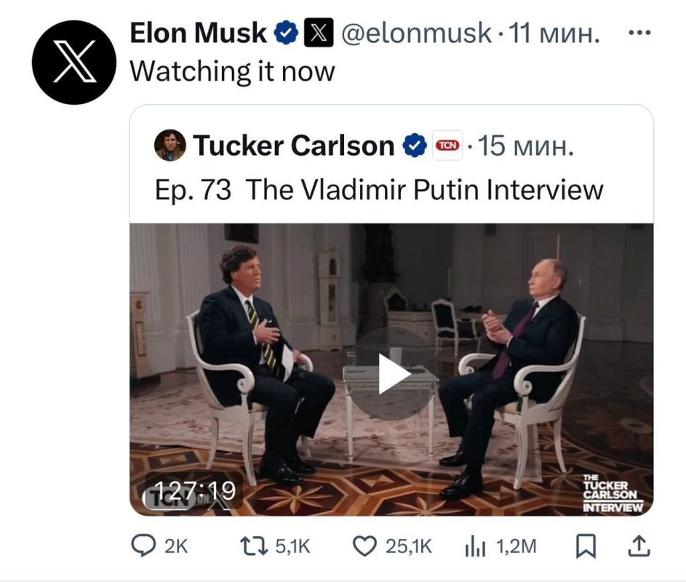Click the TCN affiliation badge next to Tucker Carlson

pyautogui.click(x=446, y=145)
